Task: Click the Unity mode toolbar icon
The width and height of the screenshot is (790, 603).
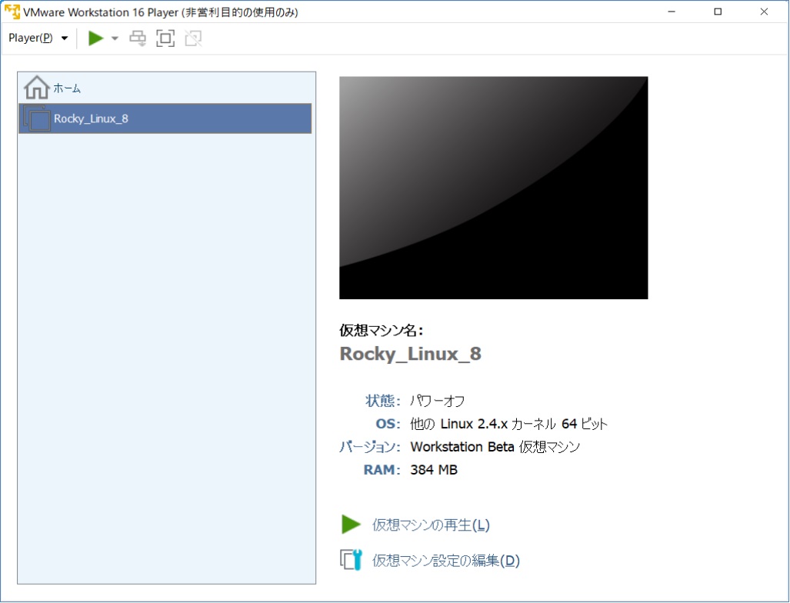Action: click(193, 38)
